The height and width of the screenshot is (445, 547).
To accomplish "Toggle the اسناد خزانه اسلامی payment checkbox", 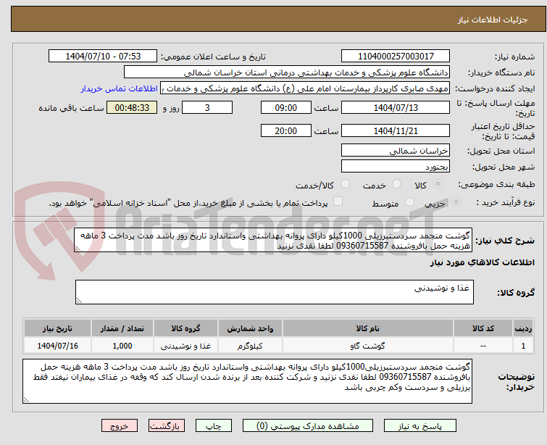I will point(338,201).
